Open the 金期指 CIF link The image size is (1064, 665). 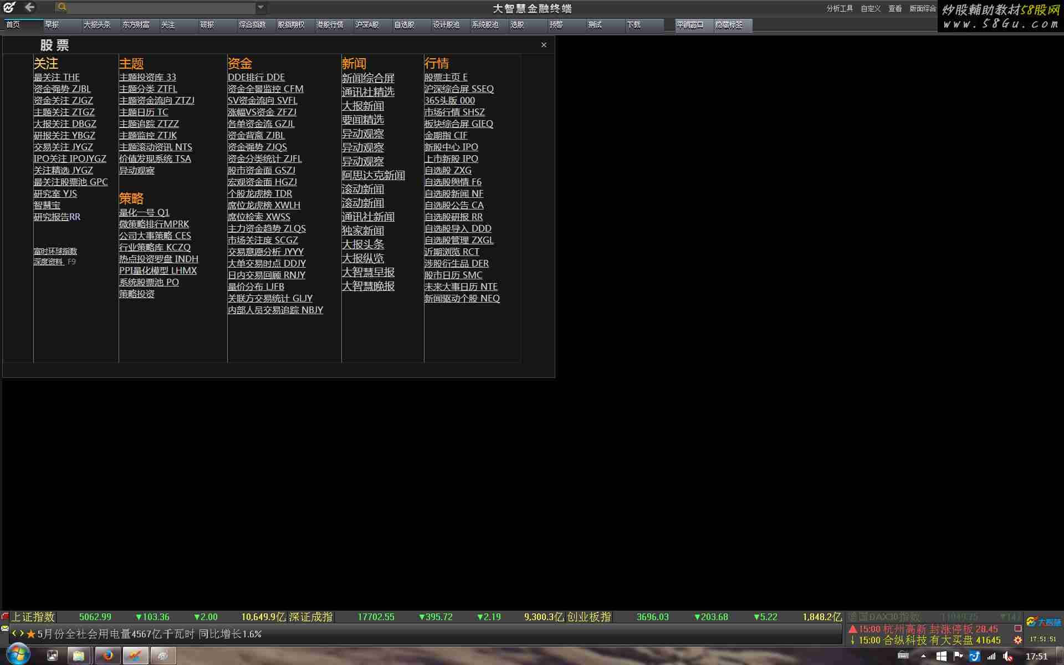[446, 135]
